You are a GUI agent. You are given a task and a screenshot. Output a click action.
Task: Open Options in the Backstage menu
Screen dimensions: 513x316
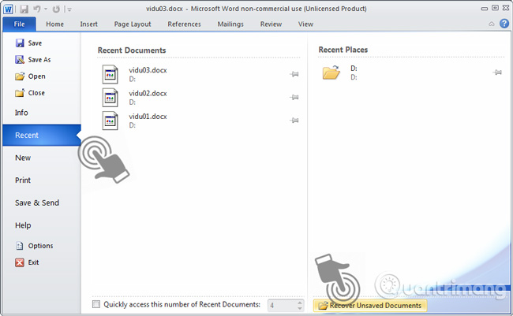pyautogui.click(x=34, y=246)
